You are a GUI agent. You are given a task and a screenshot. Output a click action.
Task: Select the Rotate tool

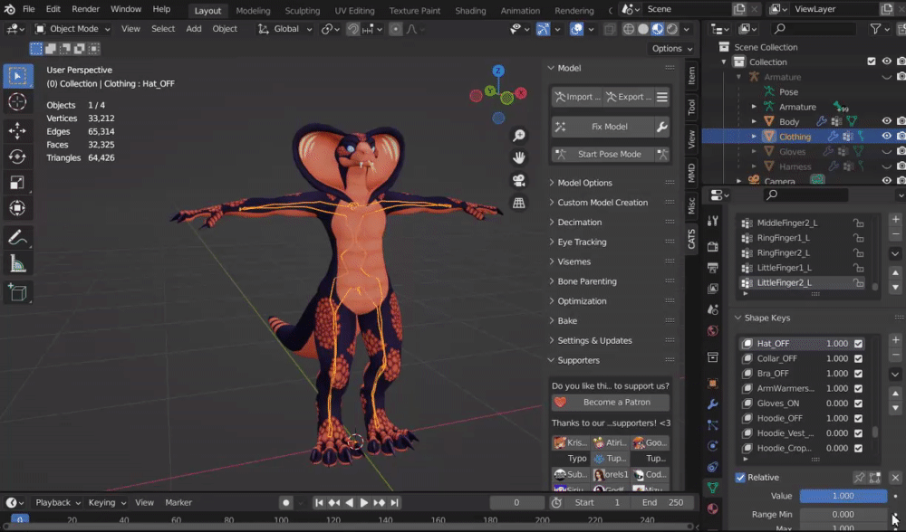pyautogui.click(x=17, y=157)
